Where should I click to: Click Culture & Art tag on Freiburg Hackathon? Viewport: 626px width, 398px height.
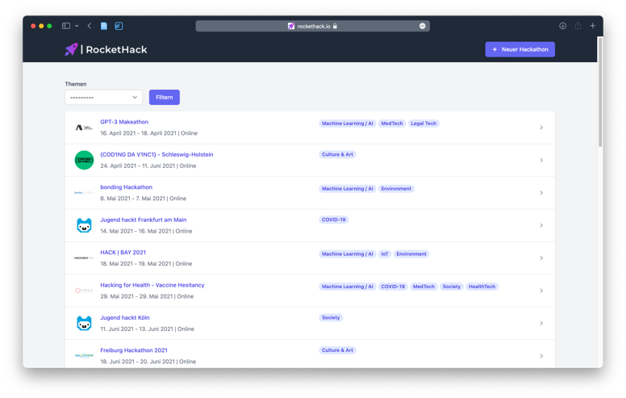337,350
